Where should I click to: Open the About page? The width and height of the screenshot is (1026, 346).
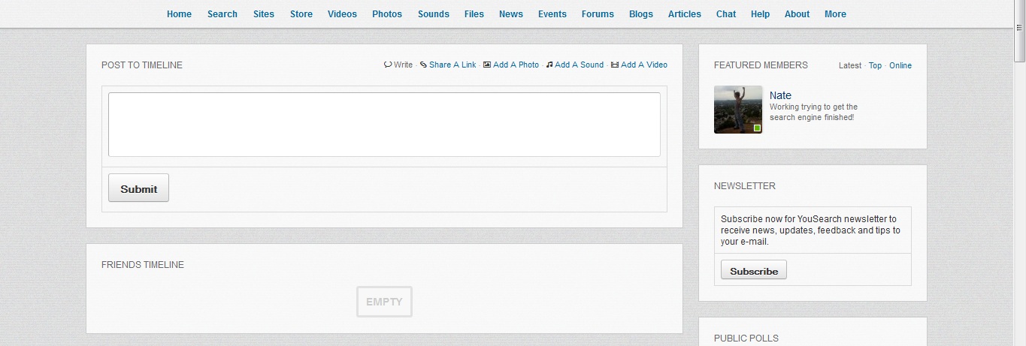tap(797, 14)
